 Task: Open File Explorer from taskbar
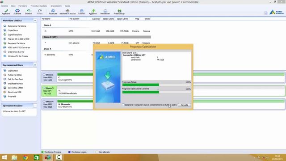point(14,157)
